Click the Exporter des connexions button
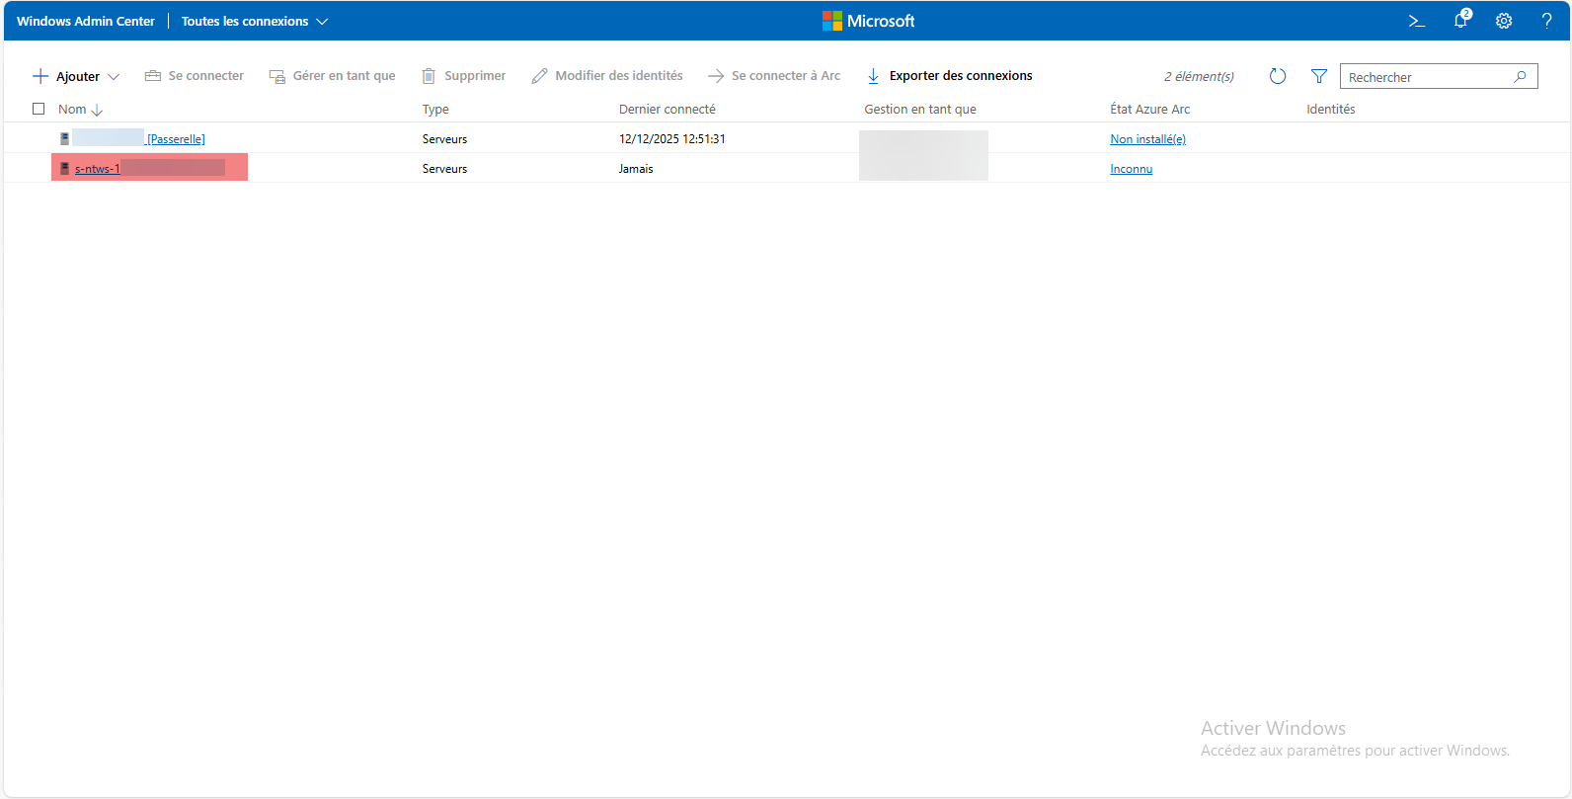This screenshot has height=799, width=1572. (x=949, y=76)
